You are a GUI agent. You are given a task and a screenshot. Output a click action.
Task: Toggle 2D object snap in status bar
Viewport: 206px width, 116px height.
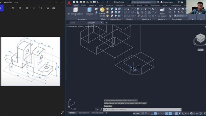coord(170,113)
